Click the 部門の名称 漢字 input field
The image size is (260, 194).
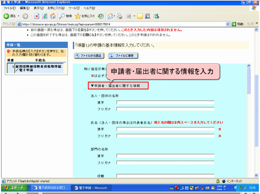(x=165, y=156)
